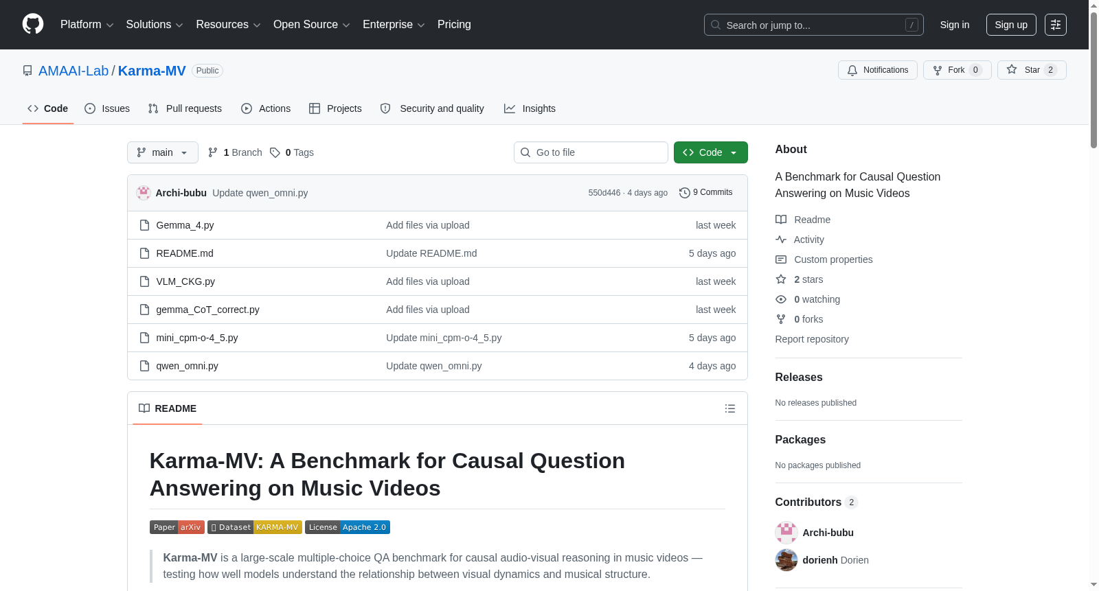Image resolution: width=1099 pixels, height=591 pixels.
Task: Click the README heading tab
Action: click(x=168, y=408)
